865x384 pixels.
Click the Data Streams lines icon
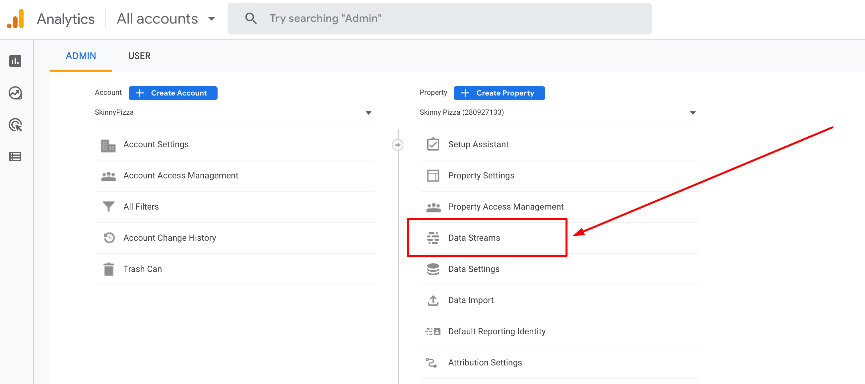(x=433, y=238)
